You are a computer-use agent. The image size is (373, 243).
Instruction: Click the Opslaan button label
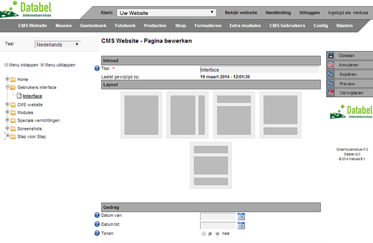click(346, 55)
